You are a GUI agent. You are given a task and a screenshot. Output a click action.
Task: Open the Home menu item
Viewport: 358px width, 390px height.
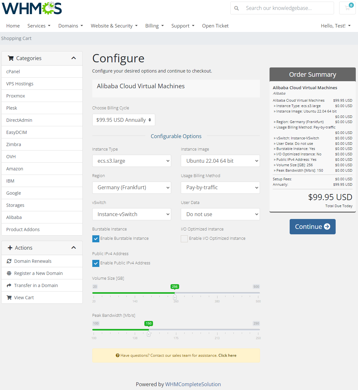[13, 26]
